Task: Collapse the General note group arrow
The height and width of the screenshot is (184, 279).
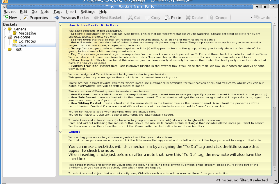Action: click(61, 132)
